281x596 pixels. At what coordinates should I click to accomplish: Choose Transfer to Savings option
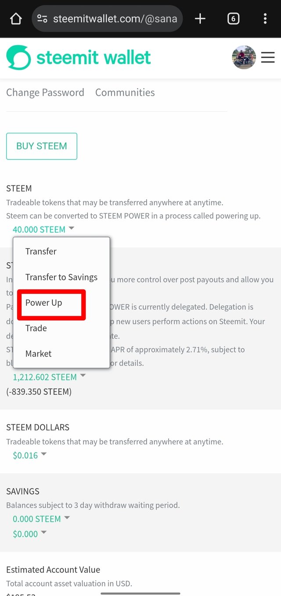[x=61, y=277]
